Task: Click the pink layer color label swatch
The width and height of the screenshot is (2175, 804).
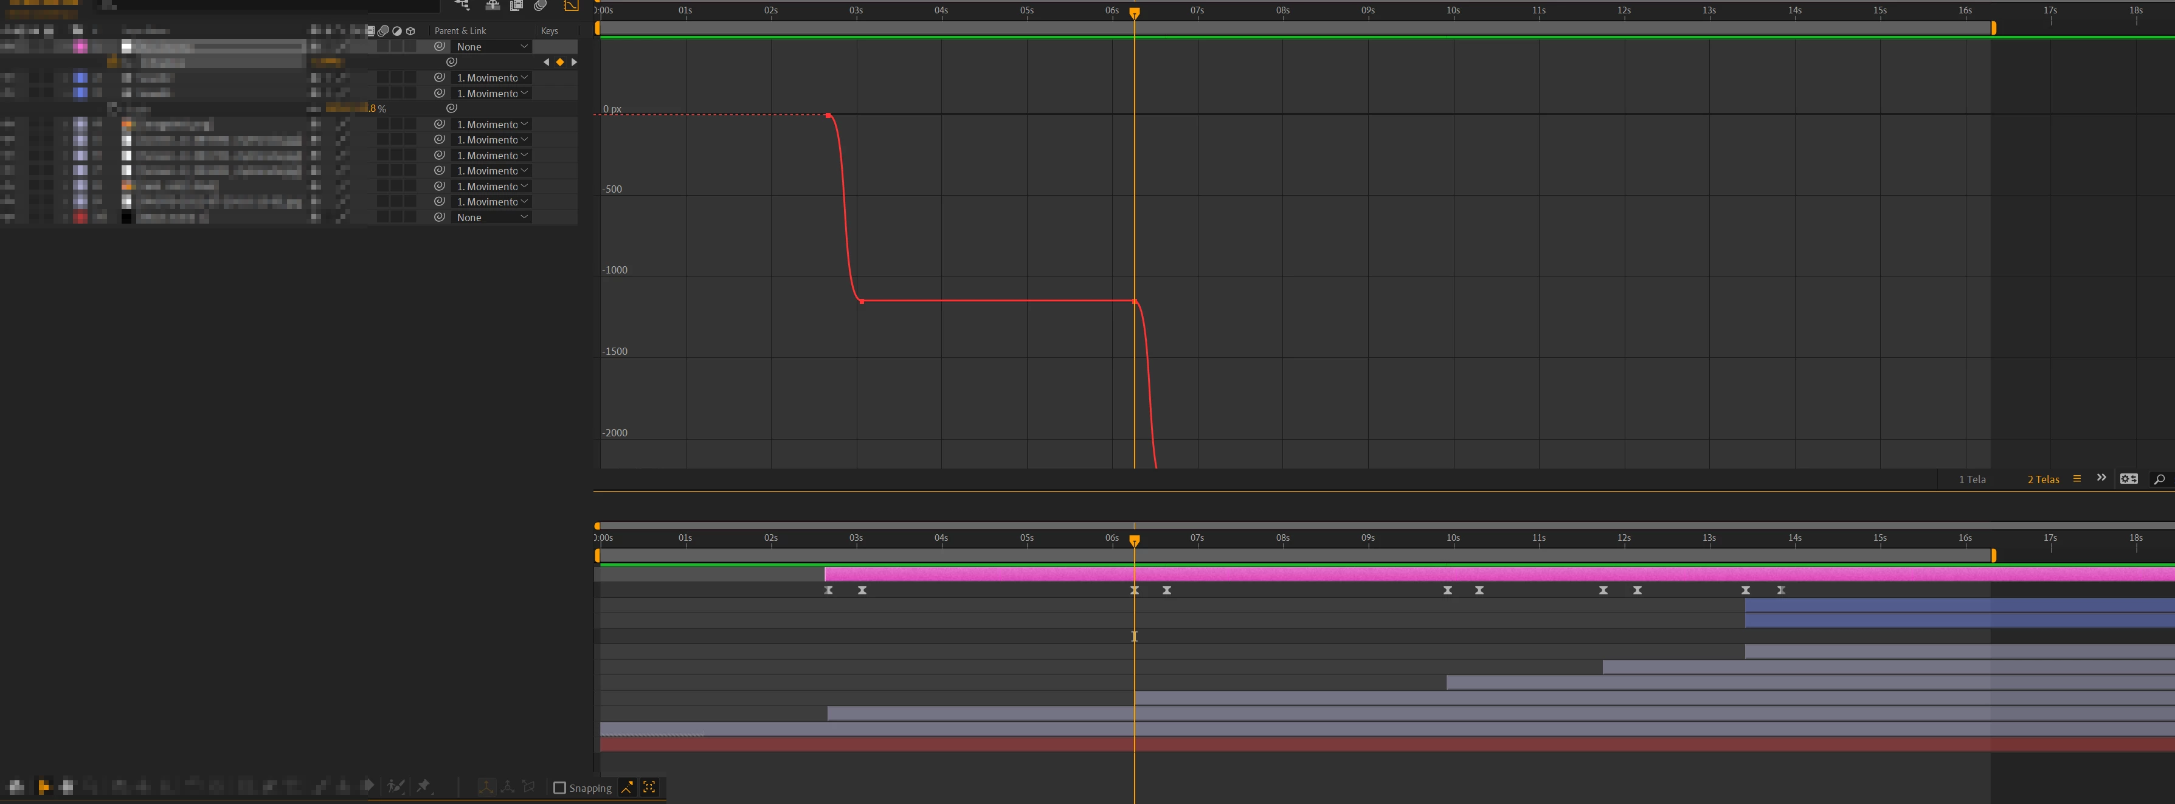Action: point(80,47)
